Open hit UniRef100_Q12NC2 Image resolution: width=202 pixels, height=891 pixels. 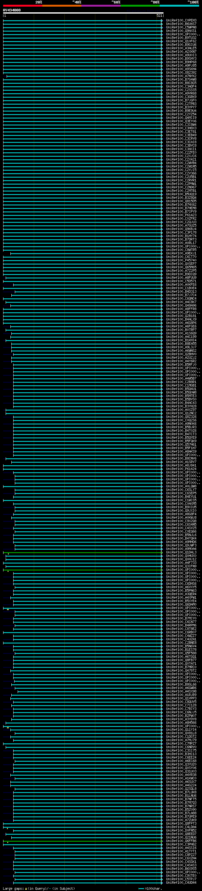click(181, 413)
